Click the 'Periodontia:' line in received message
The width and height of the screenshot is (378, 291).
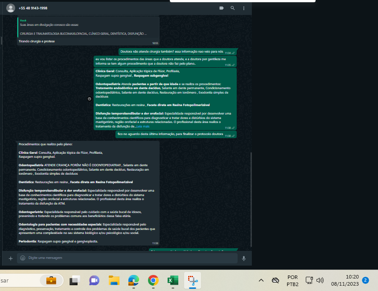(58, 242)
